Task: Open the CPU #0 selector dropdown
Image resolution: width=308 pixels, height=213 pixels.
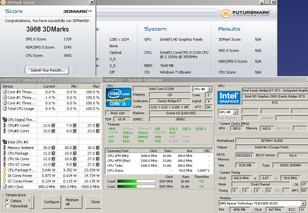Action: coord(210,89)
